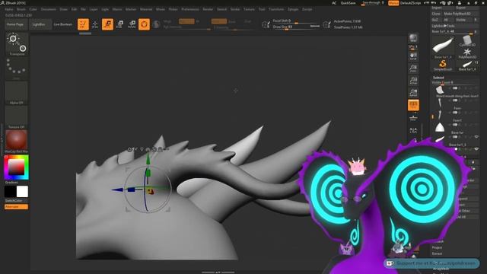This screenshot has height=274, width=487.
Task: Select the white main color swatch
Action: coord(22,192)
